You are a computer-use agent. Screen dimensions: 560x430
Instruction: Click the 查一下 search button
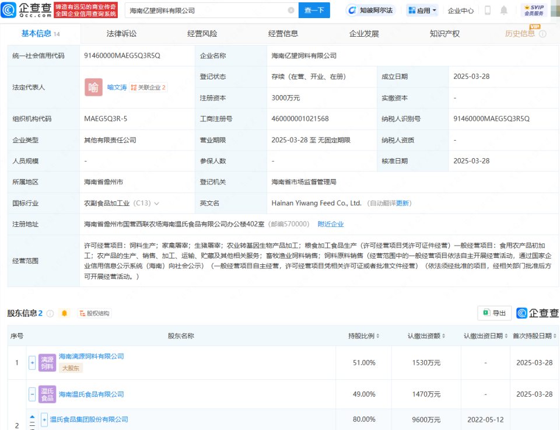click(314, 10)
